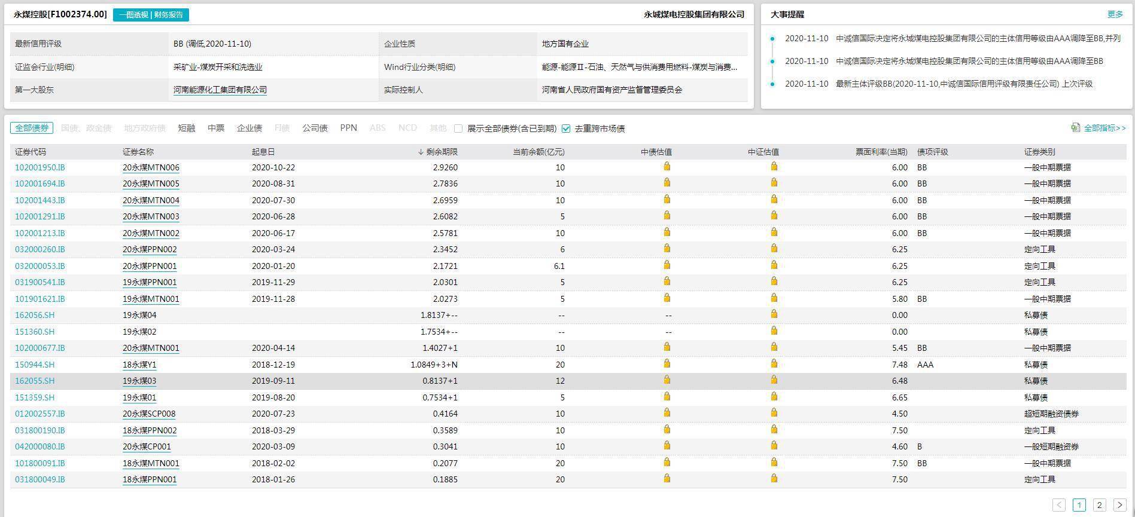Click 中债估值 lock icon for 20永煤SCP008

[x=667, y=413]
